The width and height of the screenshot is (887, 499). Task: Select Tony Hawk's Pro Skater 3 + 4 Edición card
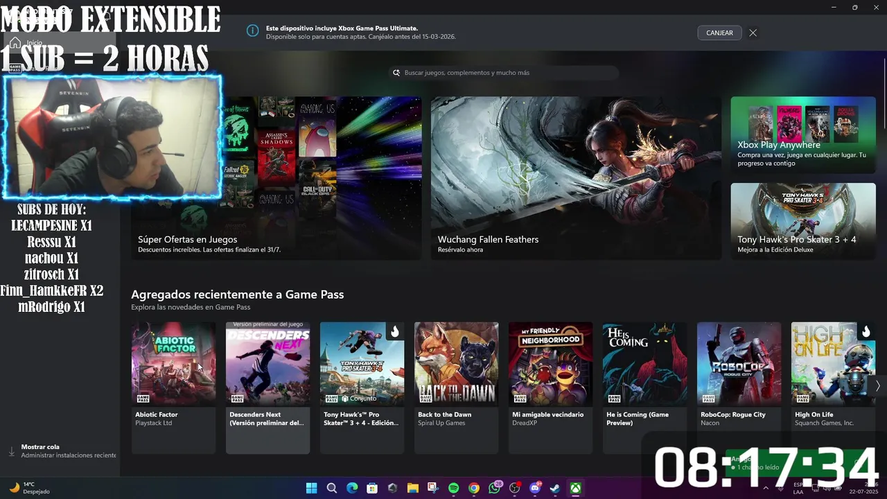[362, 387]
